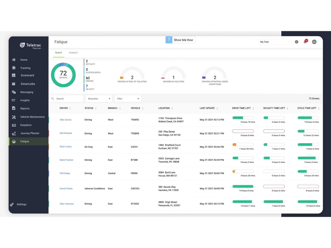Open driver Alex Garcia's profile link
This screenshot has width=331, height=248.
tap(66, 120)
